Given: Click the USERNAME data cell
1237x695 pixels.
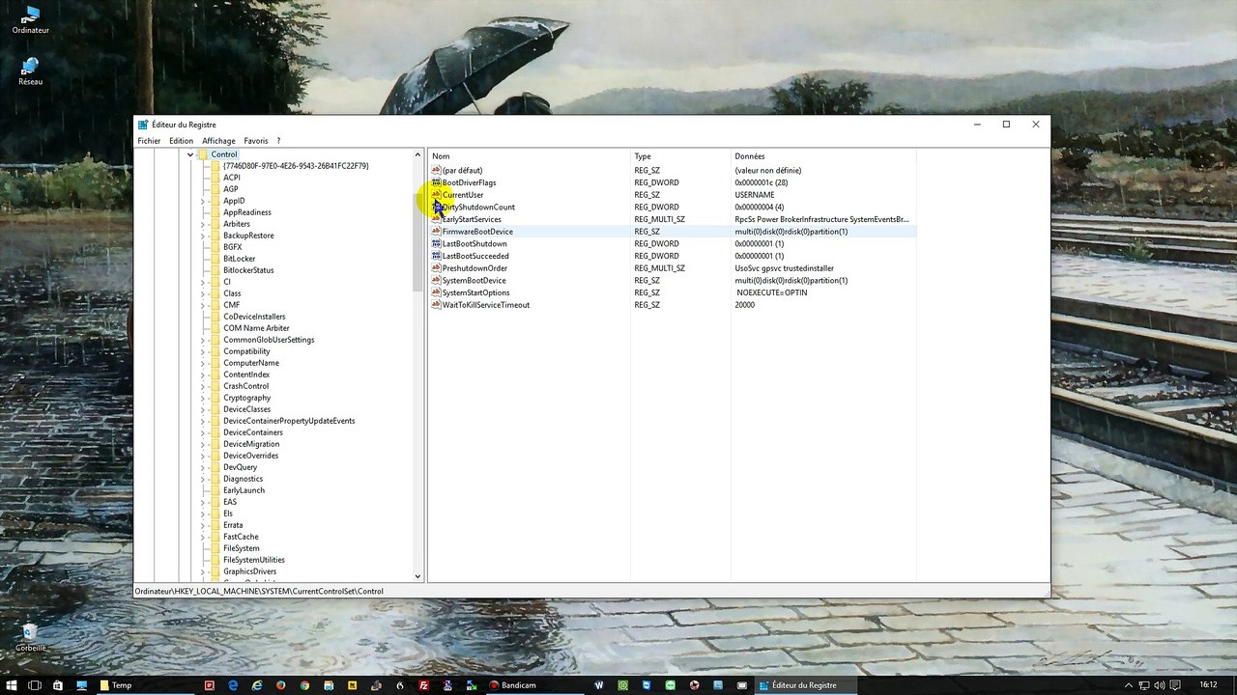Looking at the screenshot, I should coord(755,195).
